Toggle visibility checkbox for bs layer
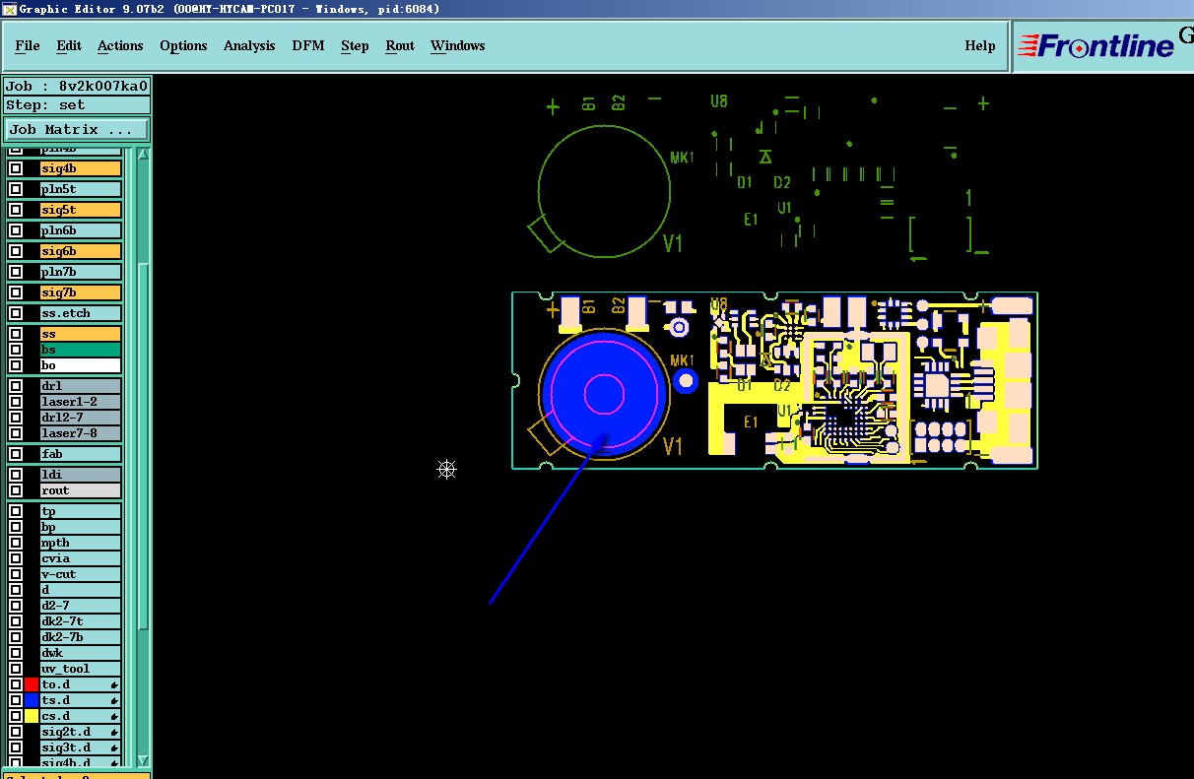The width and height of the screenshot is (1194, 779). pyautogui.click(x=16, y=350)
